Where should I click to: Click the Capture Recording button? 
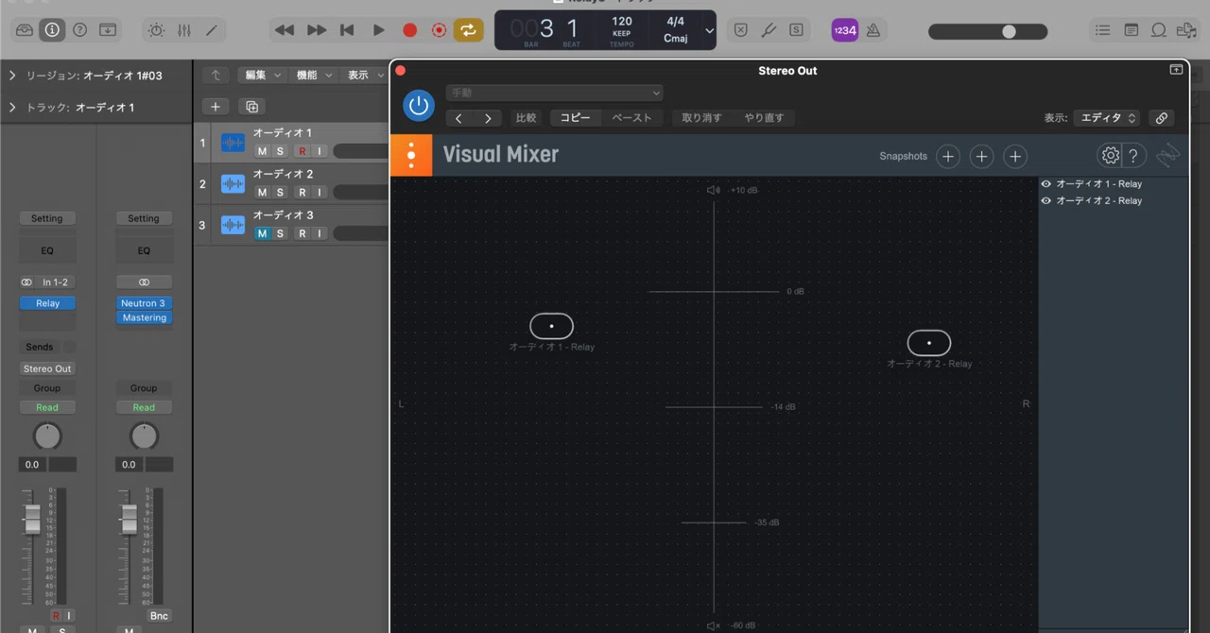coord(439,30)
